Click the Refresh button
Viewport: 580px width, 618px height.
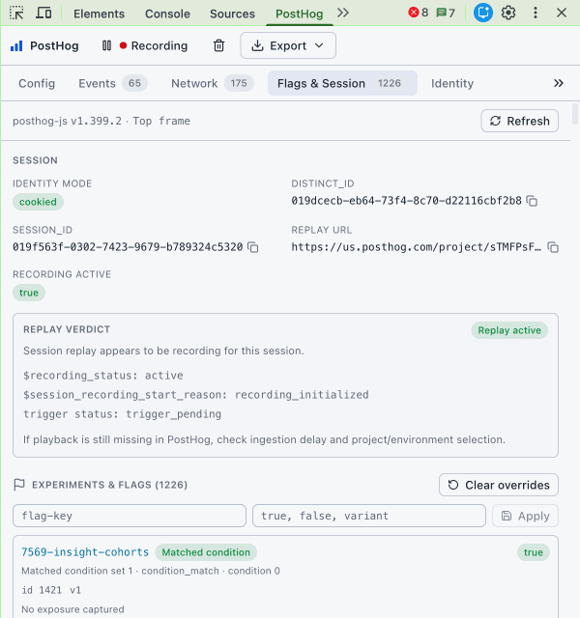520,121
